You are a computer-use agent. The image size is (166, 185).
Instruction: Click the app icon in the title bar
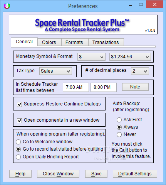click(7, 6)
